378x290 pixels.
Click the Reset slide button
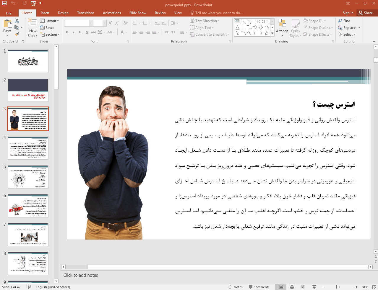coord(47,28)
